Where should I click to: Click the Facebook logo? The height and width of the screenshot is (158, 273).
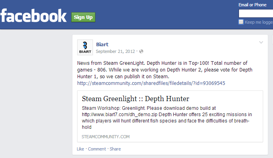pyautogui.click(x=33, y=16)
